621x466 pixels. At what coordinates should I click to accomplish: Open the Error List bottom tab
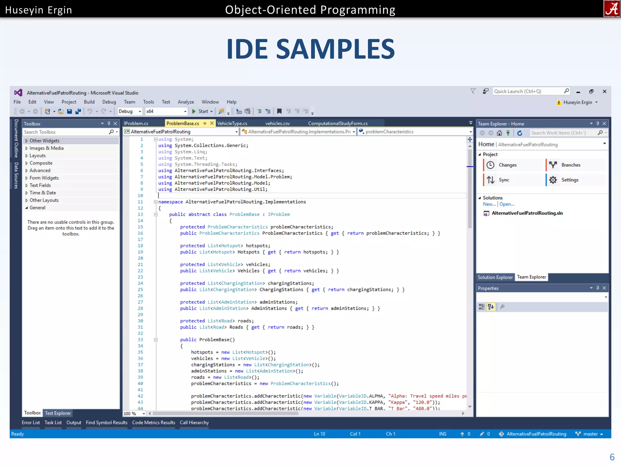[31, 423]
